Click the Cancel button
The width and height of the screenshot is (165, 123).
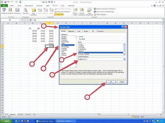[x=121, y=82]
